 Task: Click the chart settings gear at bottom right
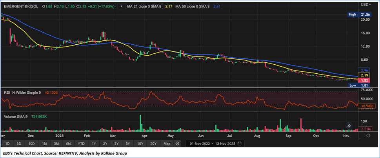click(368, 136)
